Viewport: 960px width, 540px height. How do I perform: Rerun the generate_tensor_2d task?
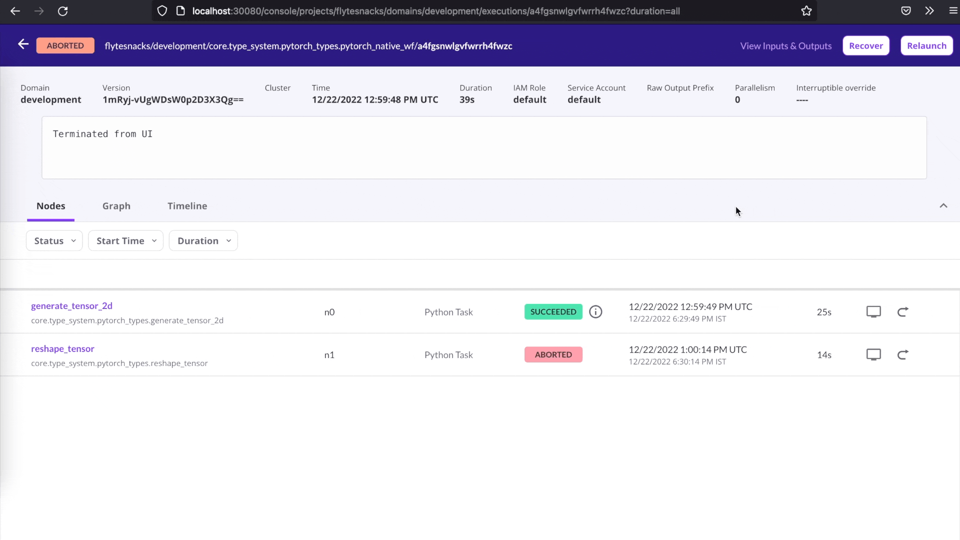903,311
